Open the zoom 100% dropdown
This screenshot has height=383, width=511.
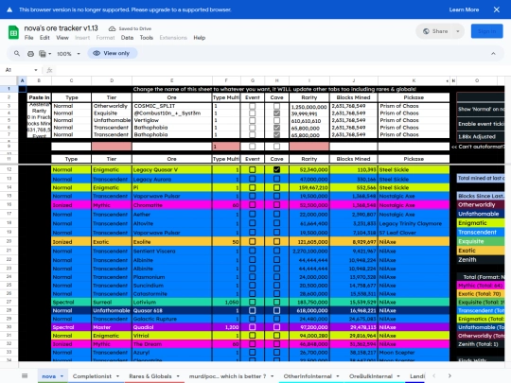point(68,54)
